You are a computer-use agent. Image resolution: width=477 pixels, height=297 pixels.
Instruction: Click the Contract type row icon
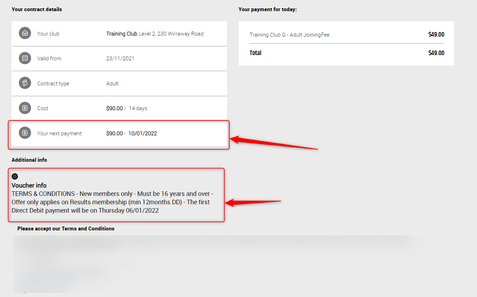pos(25,83)
